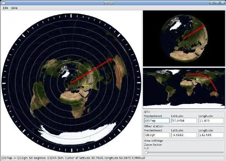Click the zoom value 1,0

pos(146,148)
